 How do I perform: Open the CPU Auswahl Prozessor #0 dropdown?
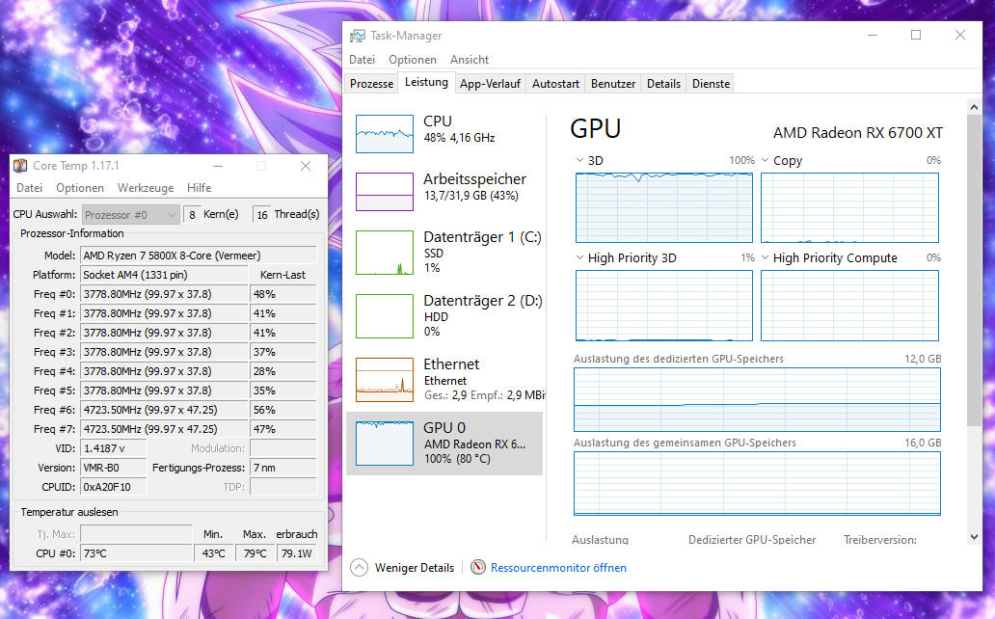click(131, 215)
